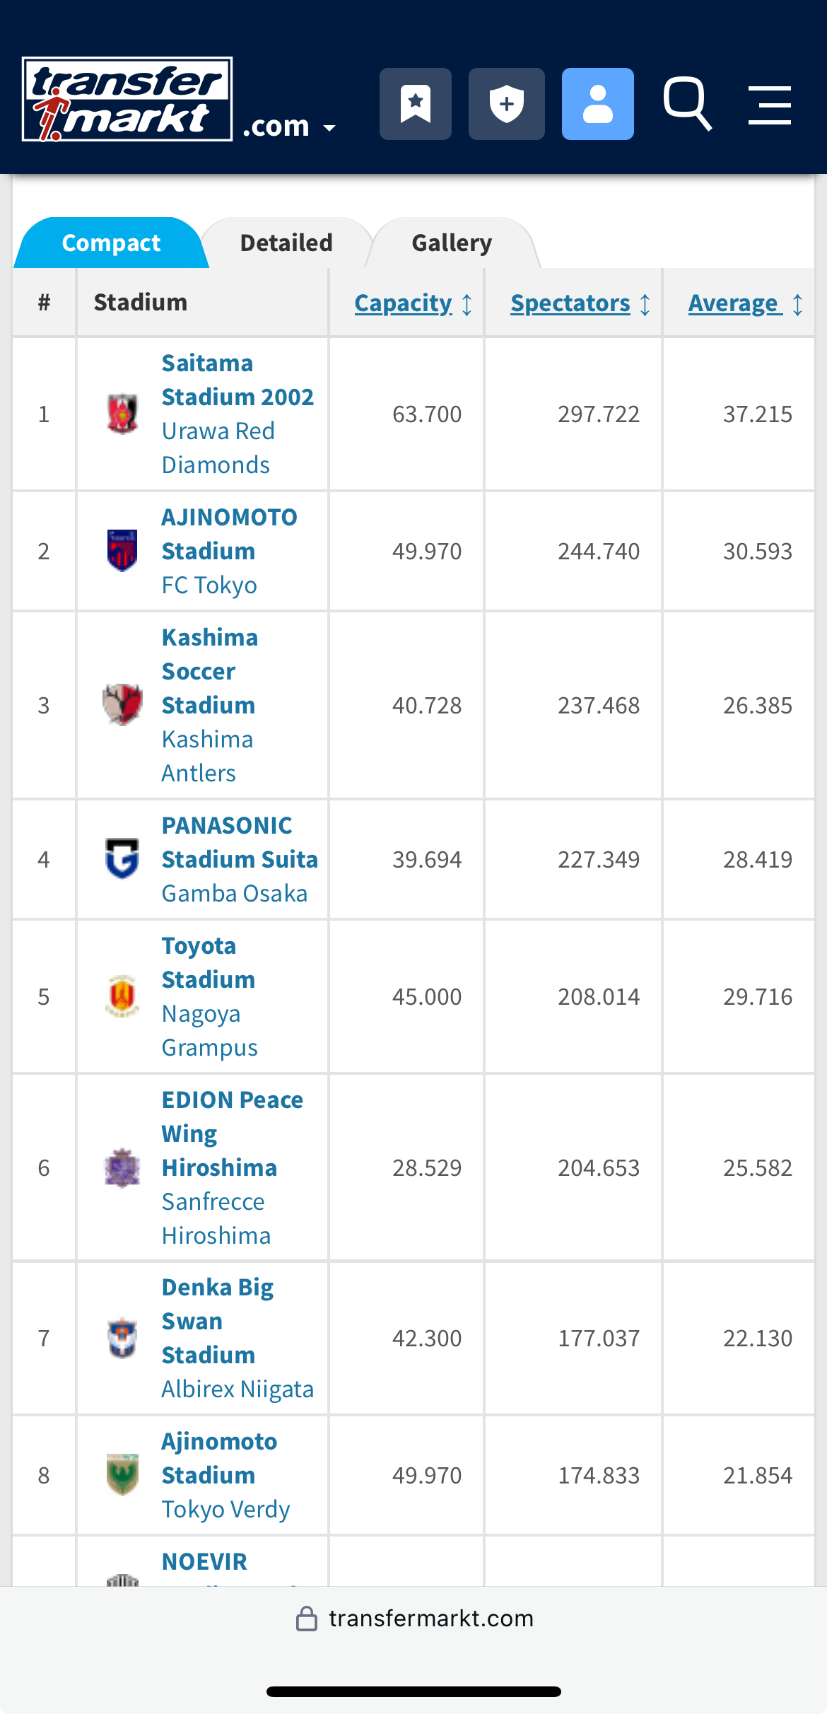This screenshot has height=1714, width=827.
Task: Open Saitama Stadium 2002 link
Action: pyautogui.click(x=237, y=380)
